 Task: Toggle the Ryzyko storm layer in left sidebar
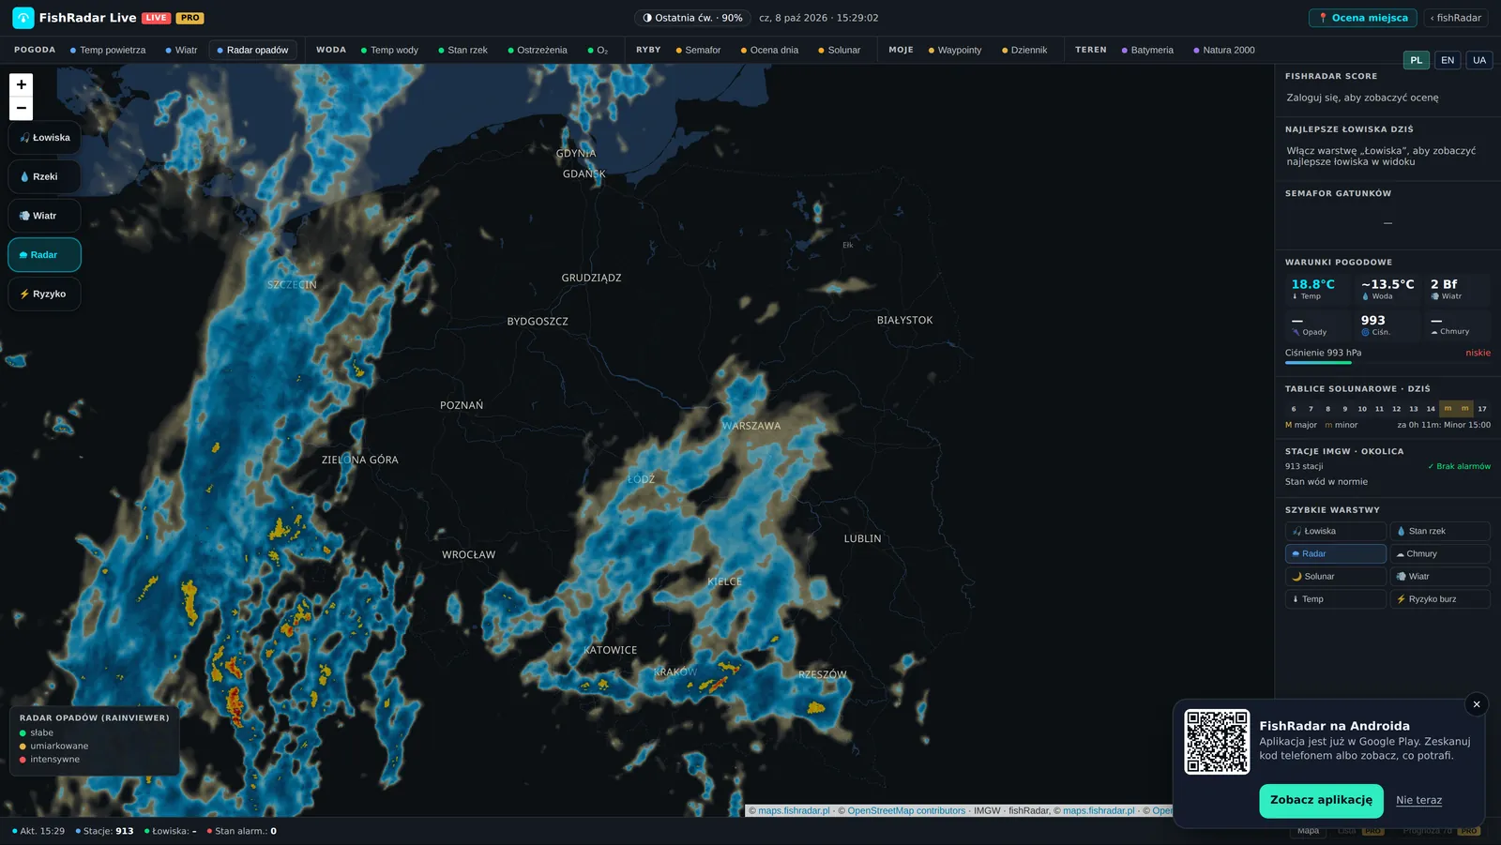click(44, 294)
